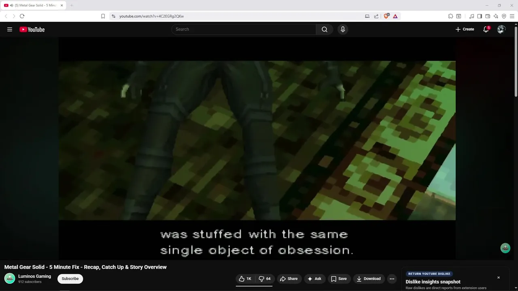
Task: Open the browser main menu
Action: (x=512, y=16)
